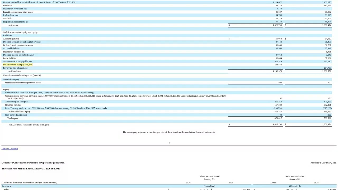Image resolution: width=338 pixels, height=190 pixels.
Task: Click 'Deferred accident protection plan revenue' label
Action: click(x=22, y=42)
